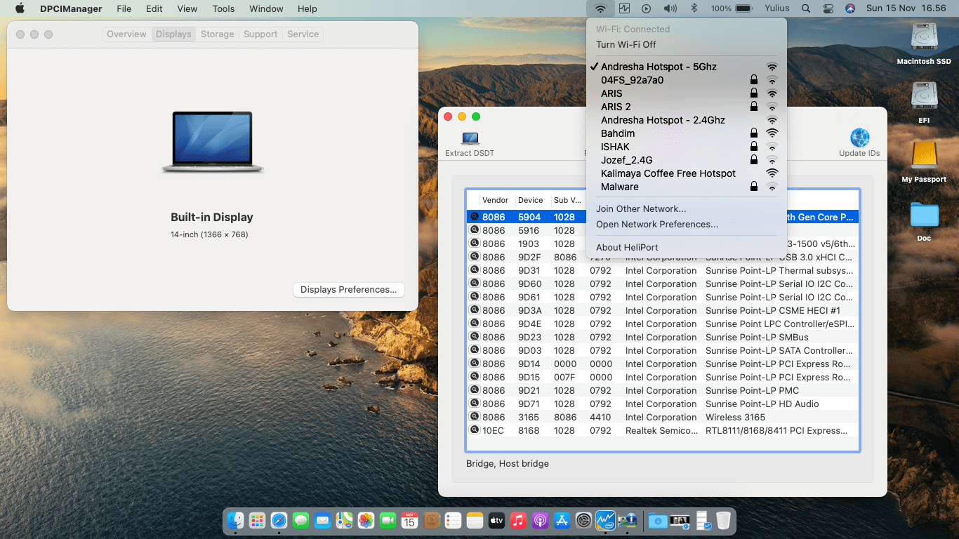Open the Window menu in menu bar
The height and width of the screenshot is (539, 959).
click(266, 9)
